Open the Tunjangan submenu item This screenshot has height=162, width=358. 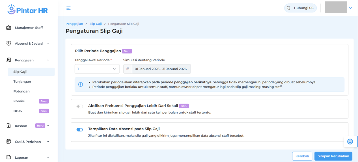coord(22,81)
